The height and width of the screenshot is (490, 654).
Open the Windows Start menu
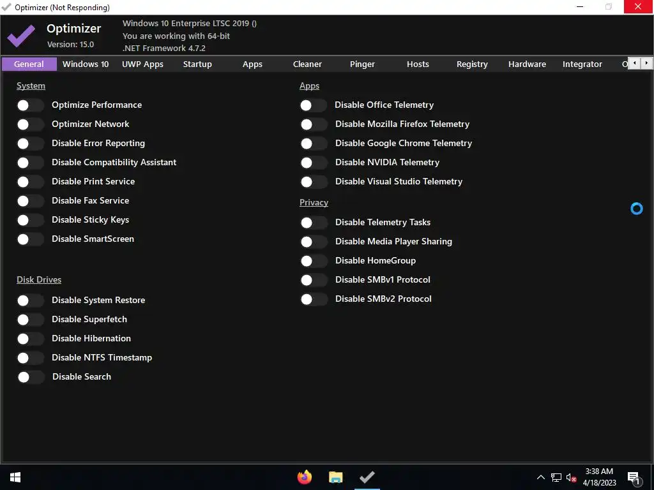(x=15, y=477)
